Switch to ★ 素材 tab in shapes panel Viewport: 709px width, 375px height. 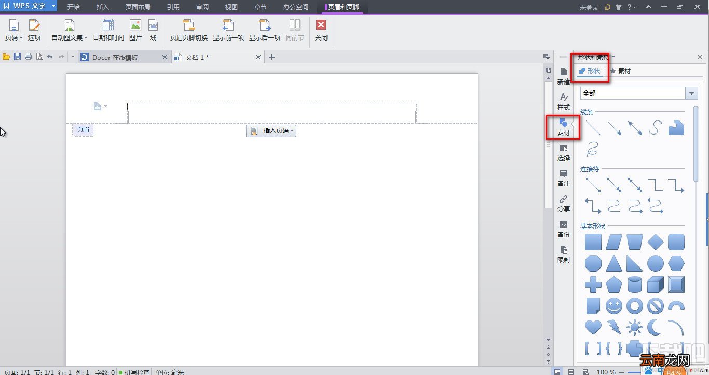620,71
